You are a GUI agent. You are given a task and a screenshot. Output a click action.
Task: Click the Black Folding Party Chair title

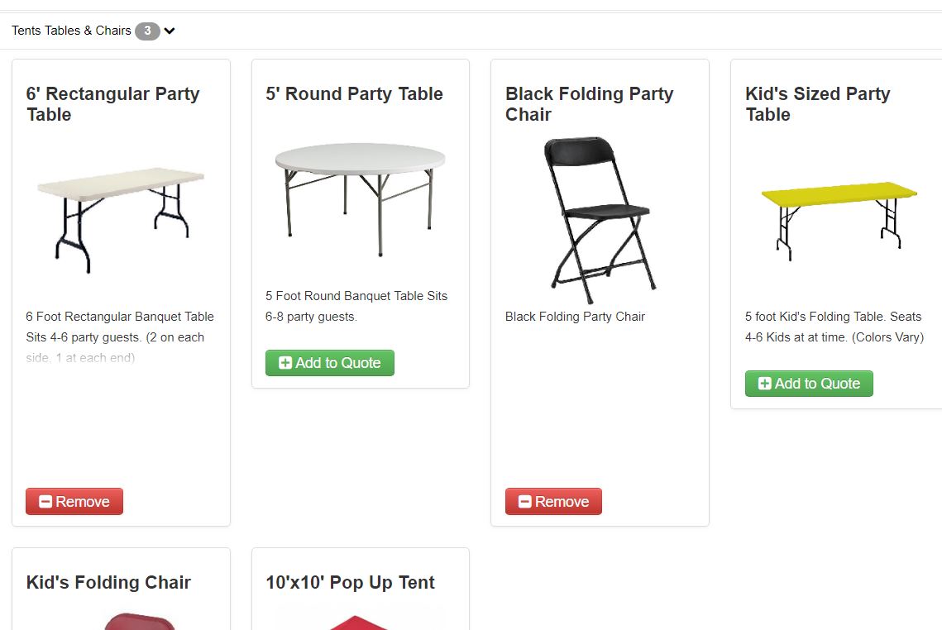click(589, 104)
